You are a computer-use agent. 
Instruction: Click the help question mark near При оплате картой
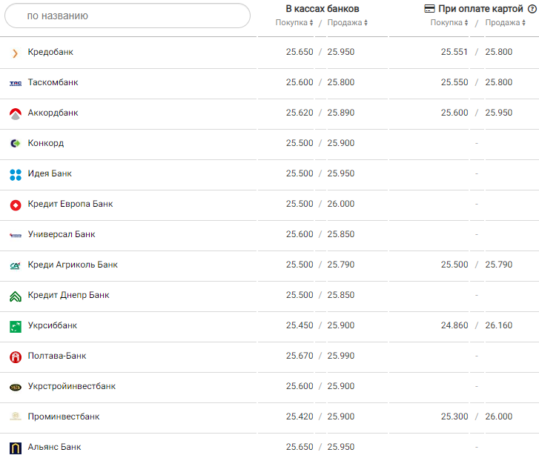[532, 9]
